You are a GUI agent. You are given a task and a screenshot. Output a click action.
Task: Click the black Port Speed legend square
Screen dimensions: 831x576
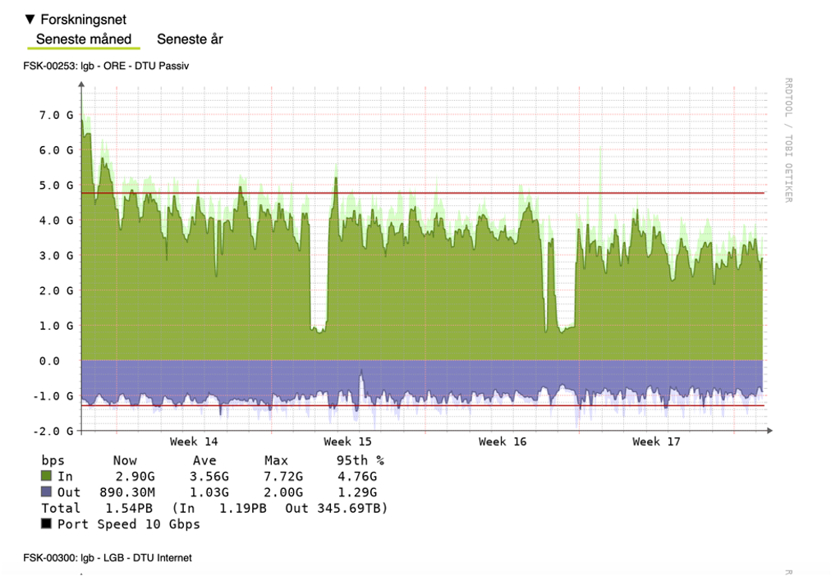(x=47, y=523)
